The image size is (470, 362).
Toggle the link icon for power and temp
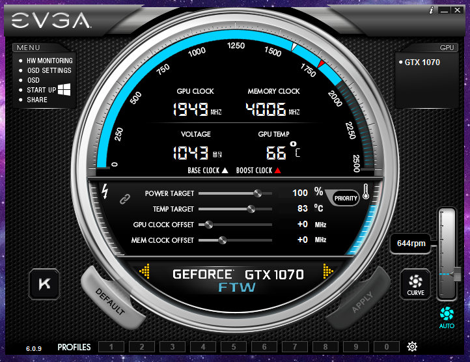(125, 199)
